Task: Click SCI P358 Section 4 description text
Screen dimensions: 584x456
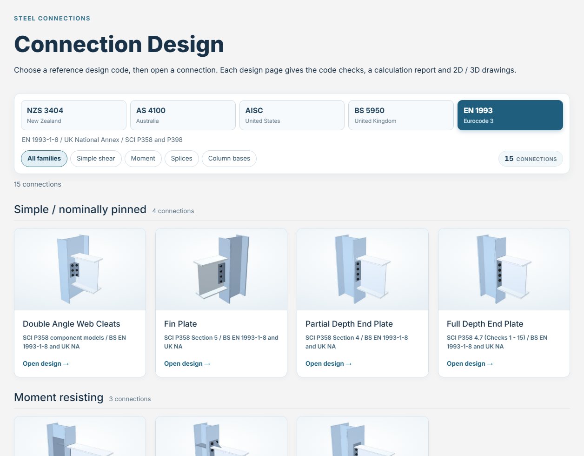Action: tap(357, 342)
